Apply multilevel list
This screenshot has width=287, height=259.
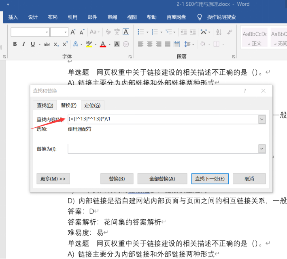168,32
